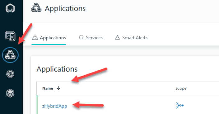Click the Applications section heading above table

[x=57, y=69]
